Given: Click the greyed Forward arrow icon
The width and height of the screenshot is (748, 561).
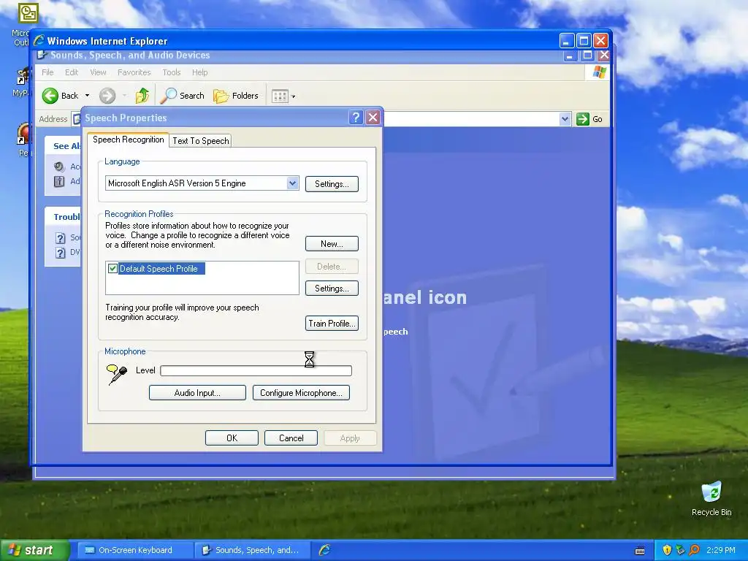Looking at the screenshot, I should (x=107, y=96).
